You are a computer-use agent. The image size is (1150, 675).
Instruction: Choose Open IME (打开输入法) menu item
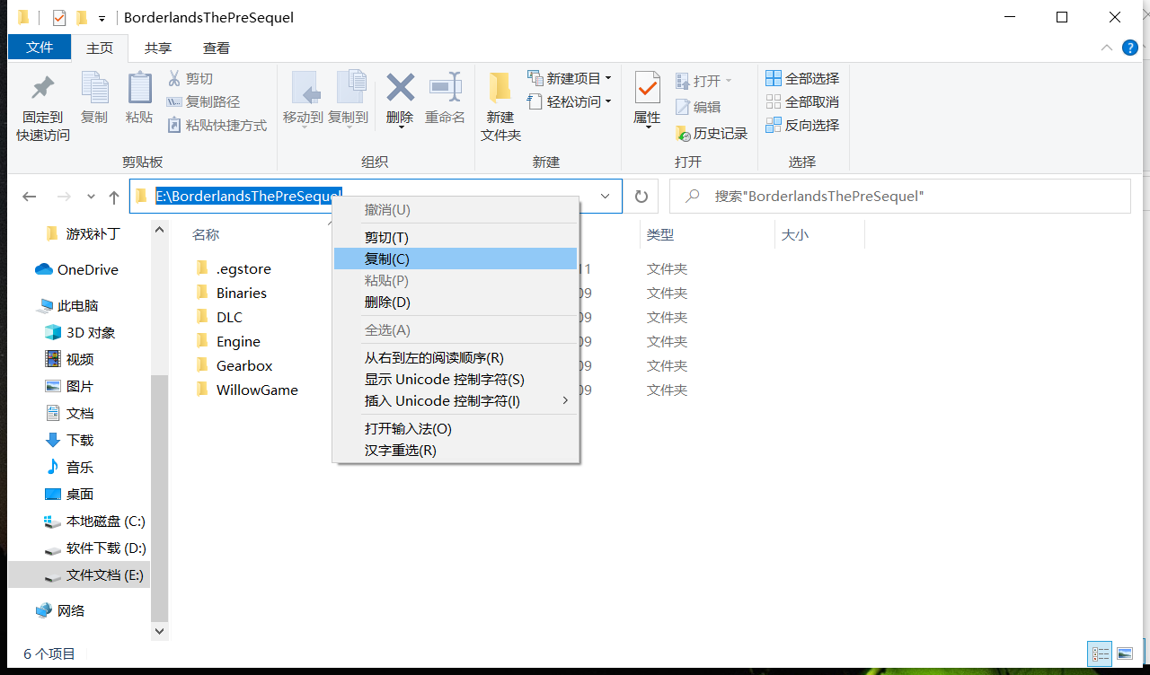click(x=456, y=428)
